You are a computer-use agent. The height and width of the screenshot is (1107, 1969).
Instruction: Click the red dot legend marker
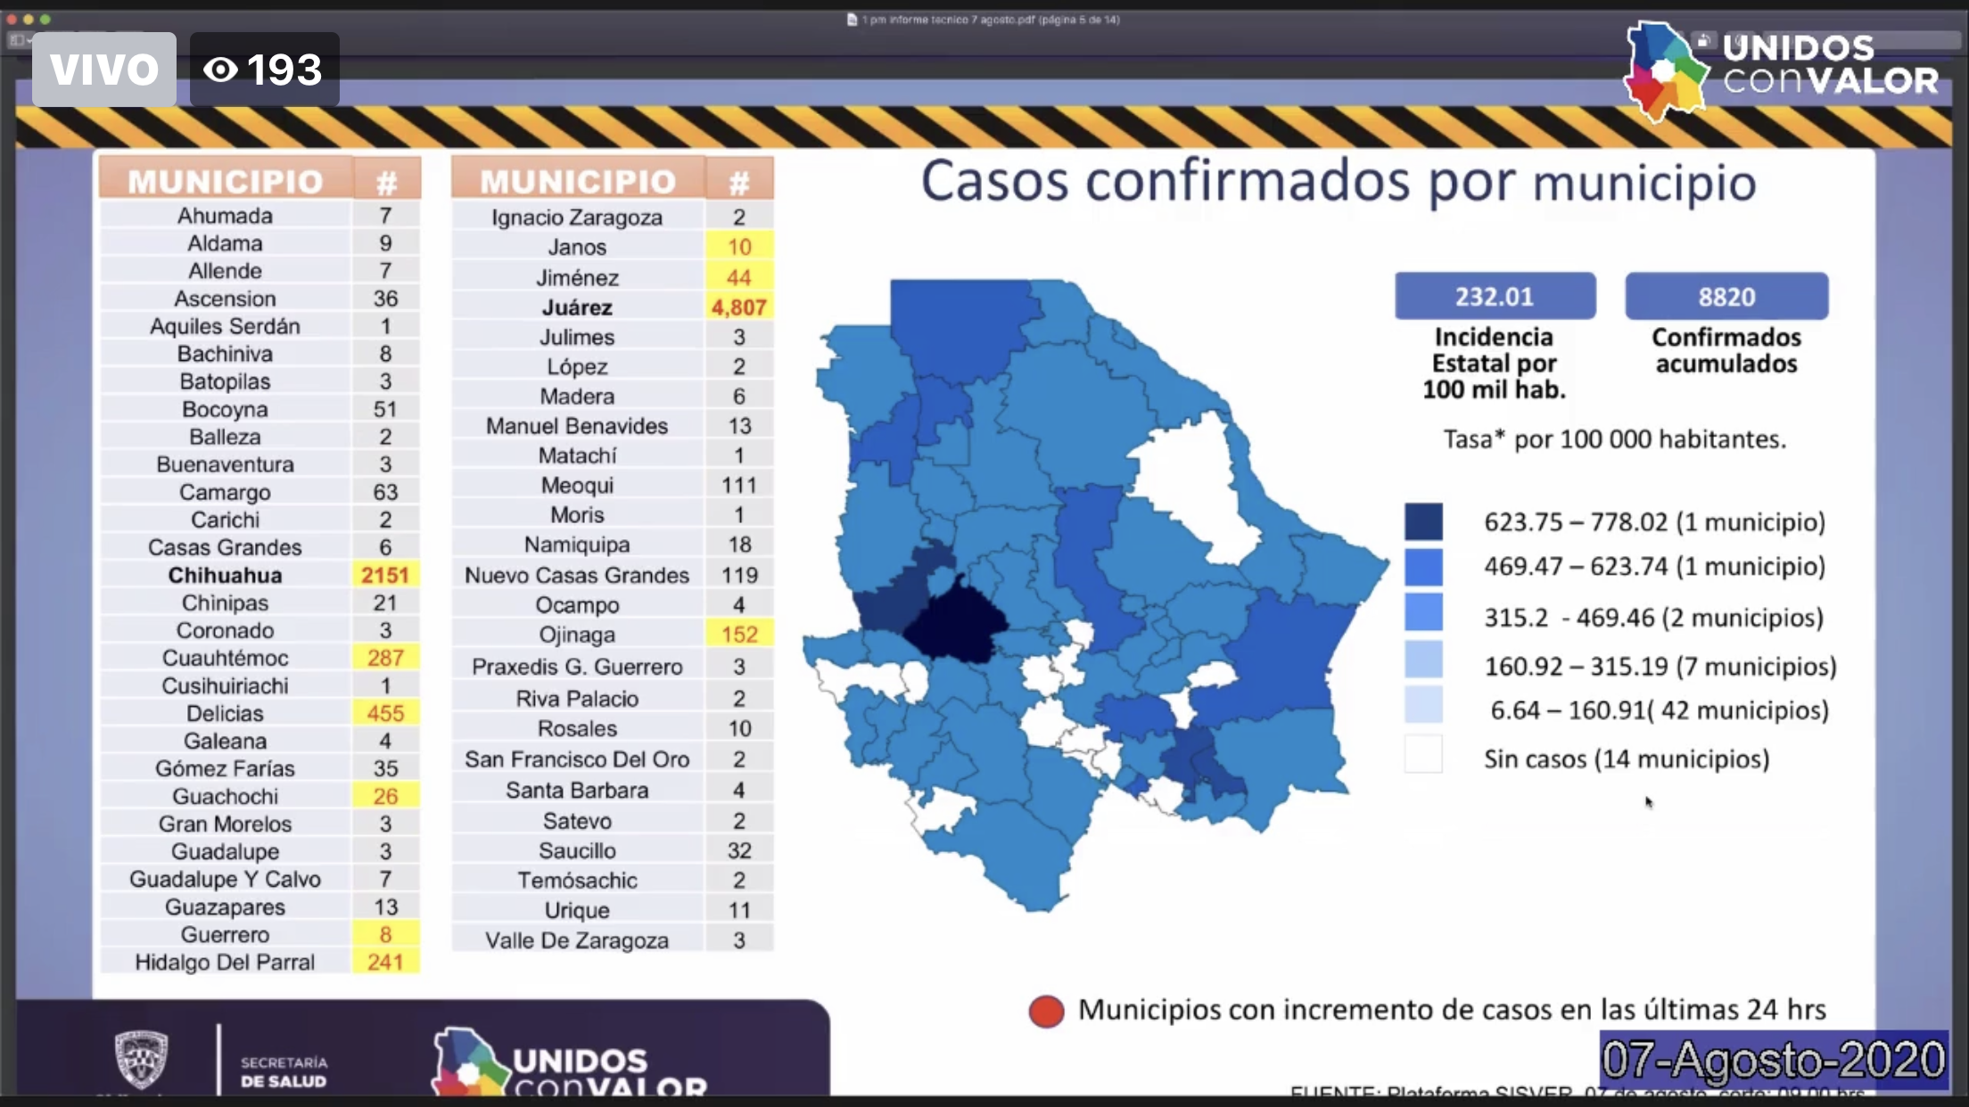pyautogui.click(x=1046, y=1011)
